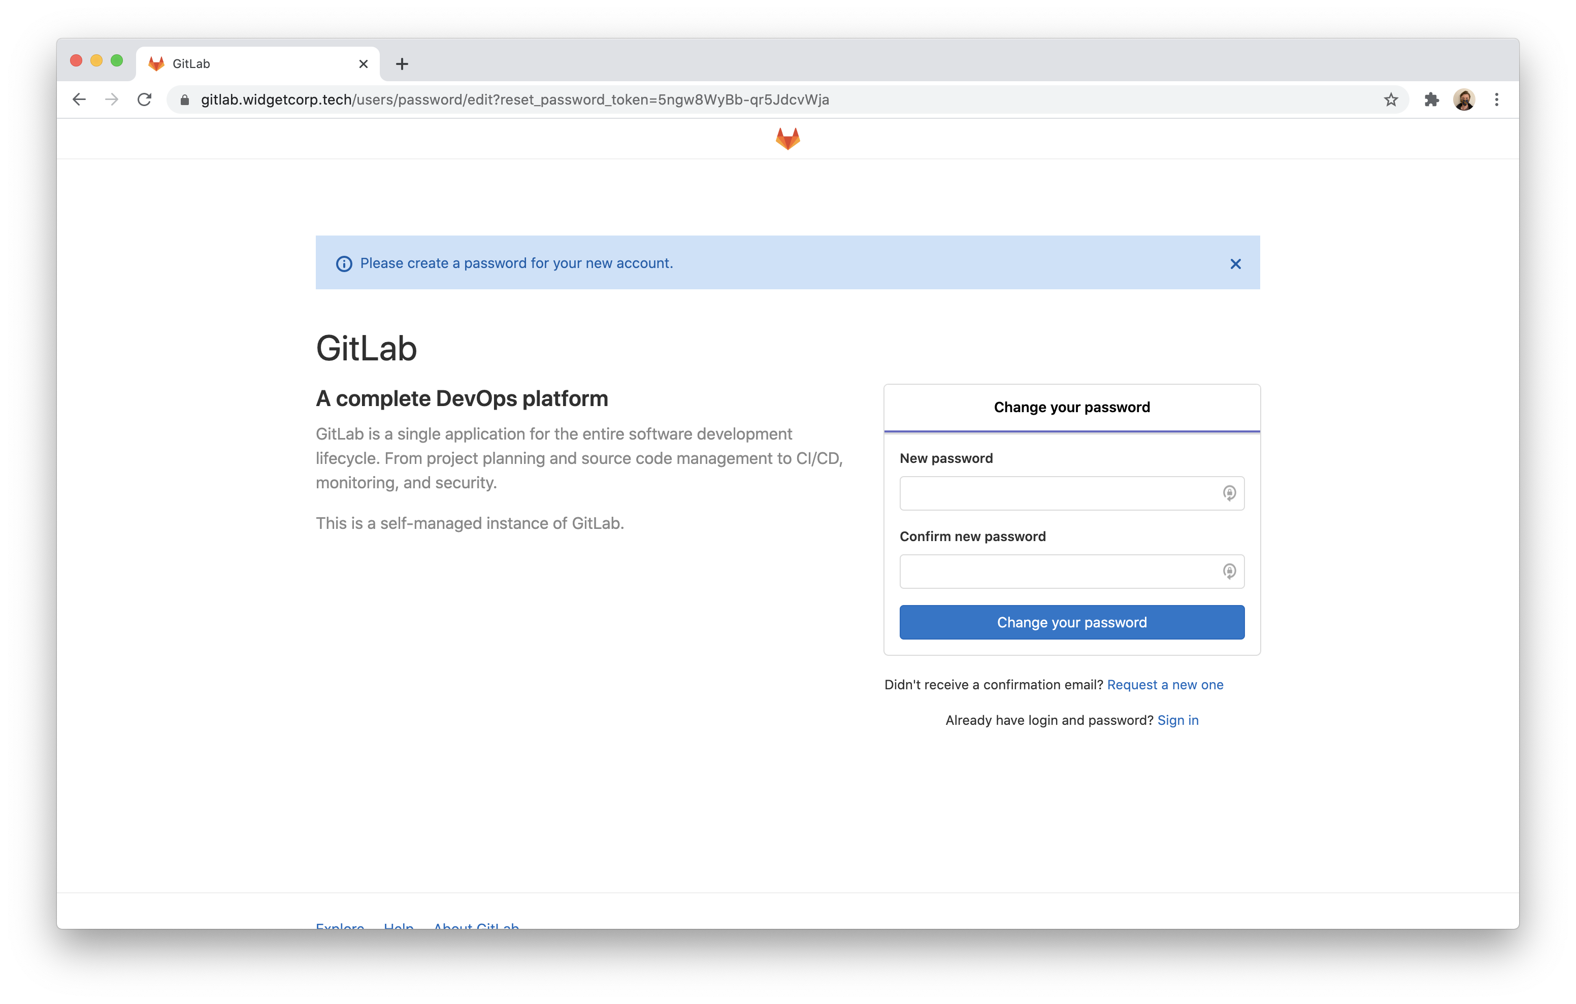Click the eye icon in confirm password field
Image resolution: width=1576 pixels, height=1004 pixels.
1228,571
